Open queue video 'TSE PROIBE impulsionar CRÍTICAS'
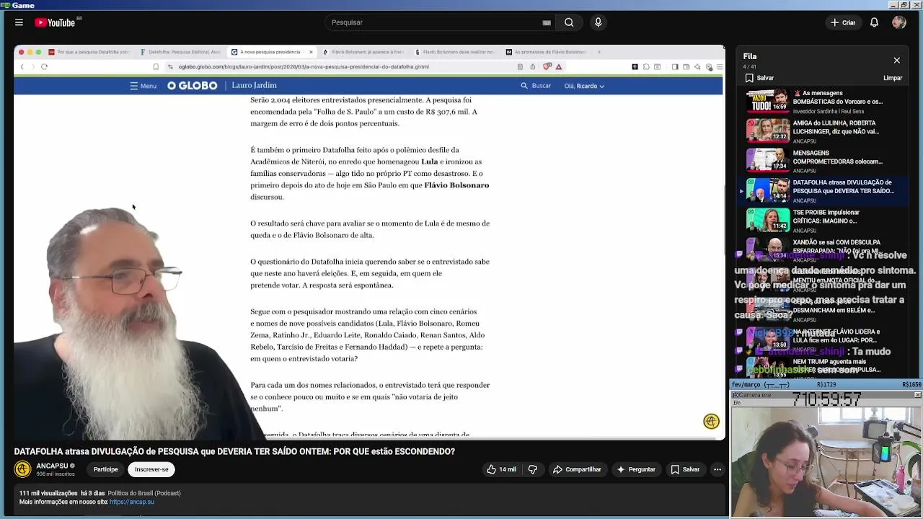923x519 pixels. click(x=822, y=220)
